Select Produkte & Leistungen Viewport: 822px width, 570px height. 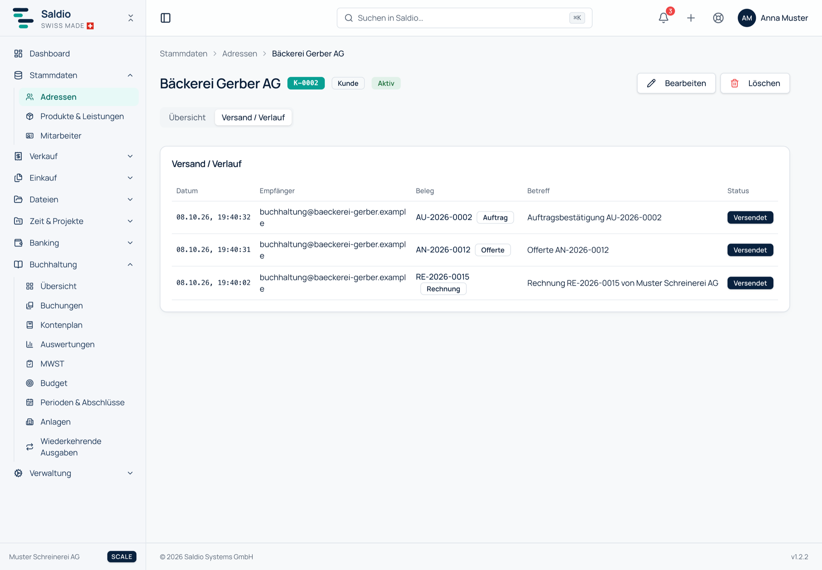78,116
